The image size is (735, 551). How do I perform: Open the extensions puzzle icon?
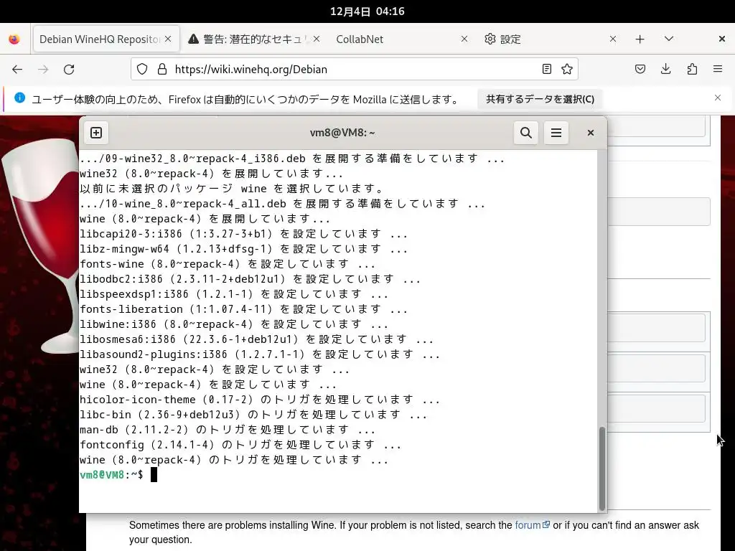click(692, 70)
